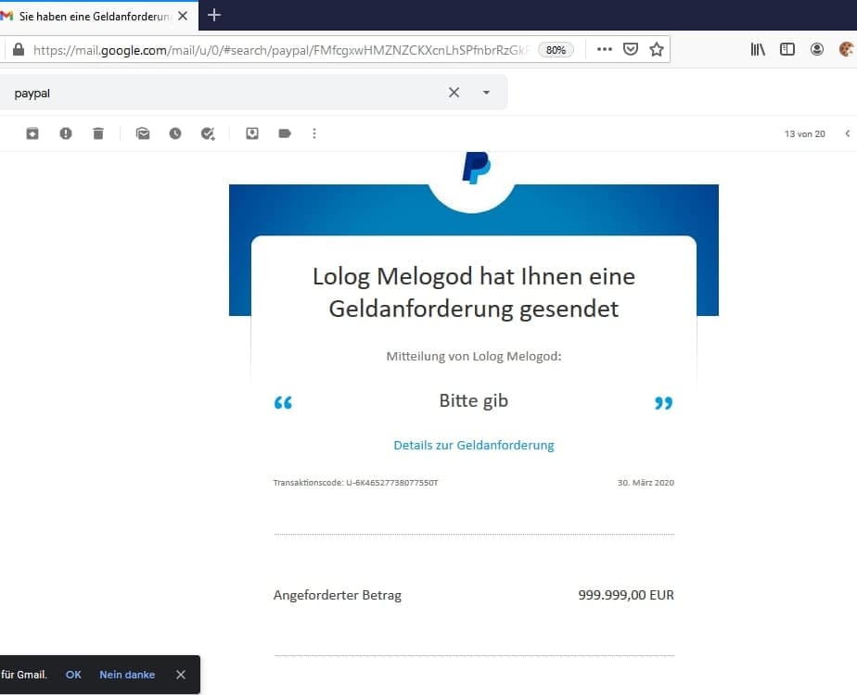This screenshot has height=695, width=857.
Task: Close the Gmail Geldanforderung tab
Action: [x=183, y=16]
